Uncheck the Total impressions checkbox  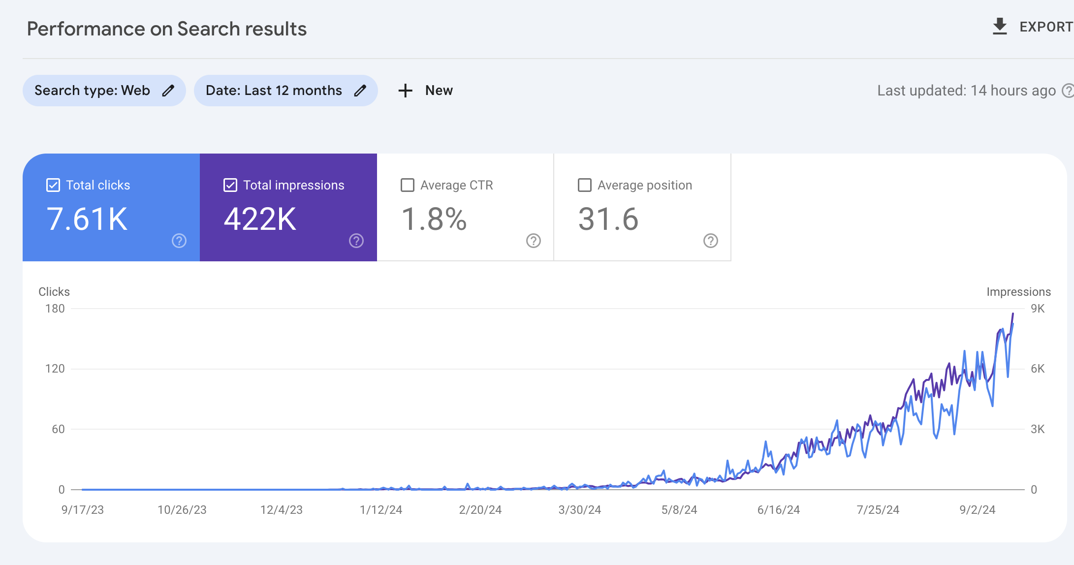[230, 185]
